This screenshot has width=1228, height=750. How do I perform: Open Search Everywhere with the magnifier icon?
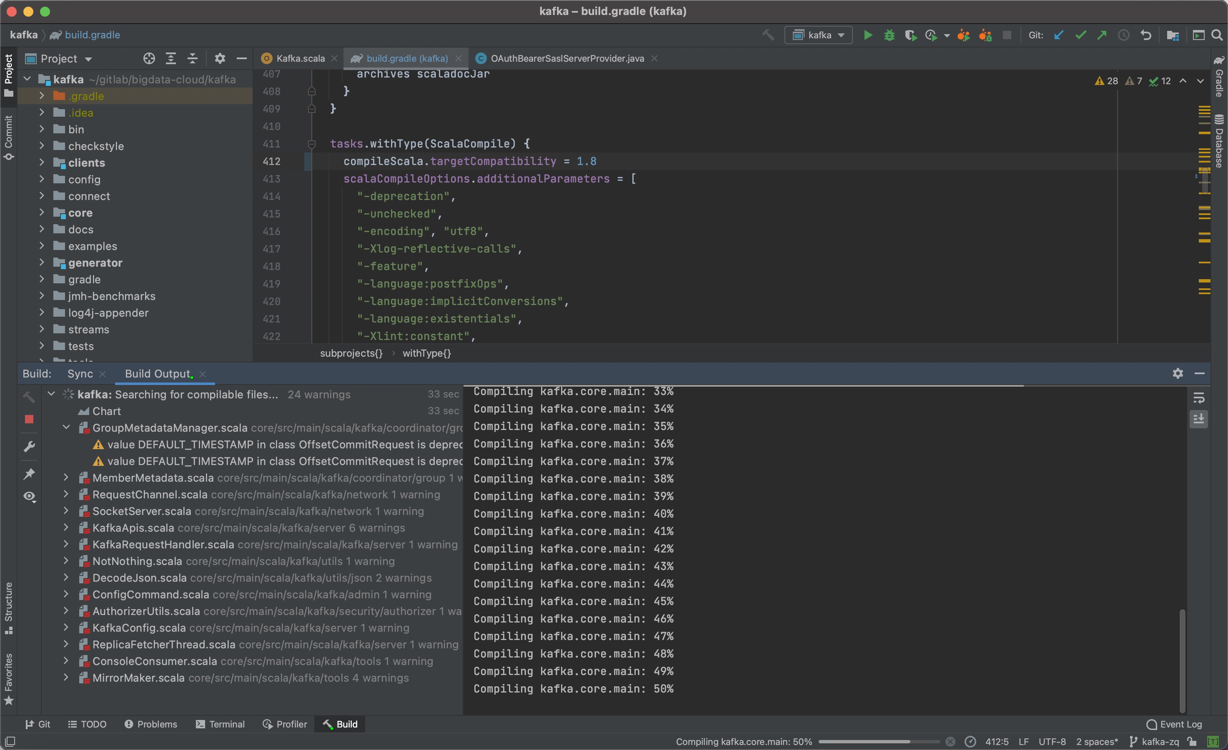[x=1218, y=35]
